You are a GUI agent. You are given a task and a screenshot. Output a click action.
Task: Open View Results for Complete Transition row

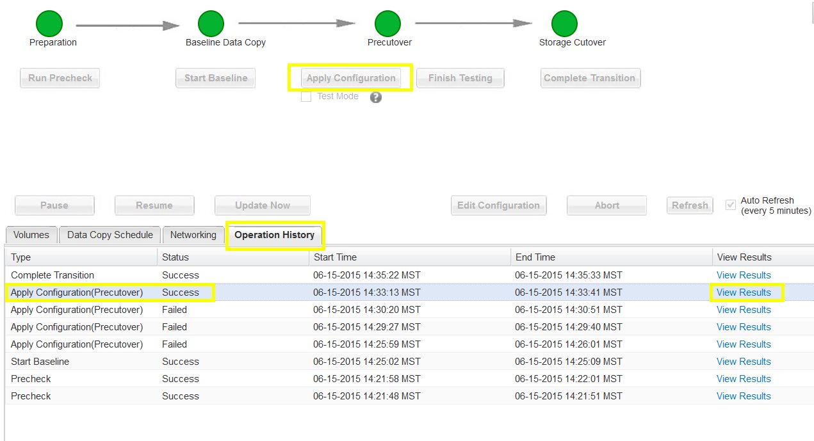point(743,275)
